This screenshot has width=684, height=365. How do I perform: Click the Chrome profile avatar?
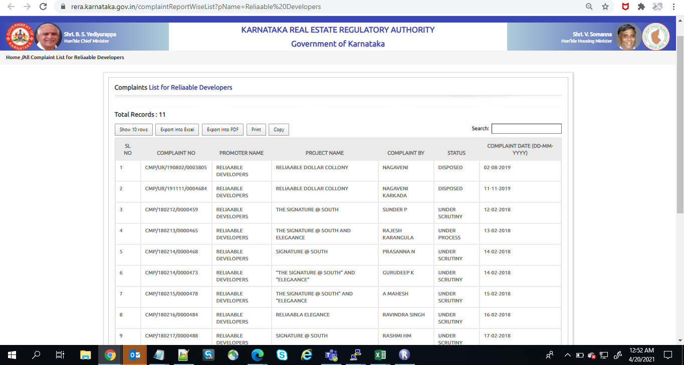coord(657,7)
